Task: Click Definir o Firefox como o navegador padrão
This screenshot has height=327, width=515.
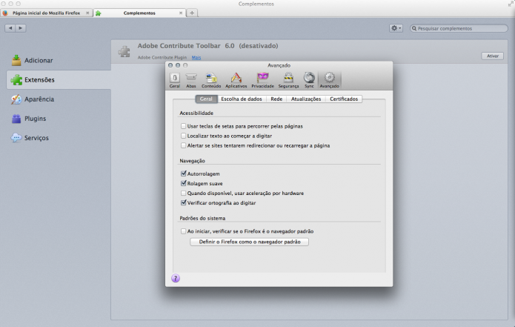Action: click(x=249, y=242)
